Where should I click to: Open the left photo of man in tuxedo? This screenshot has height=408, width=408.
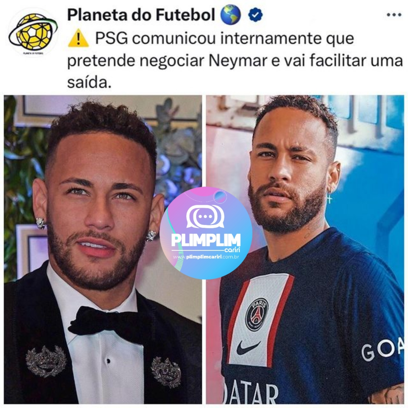click(103, 249)
